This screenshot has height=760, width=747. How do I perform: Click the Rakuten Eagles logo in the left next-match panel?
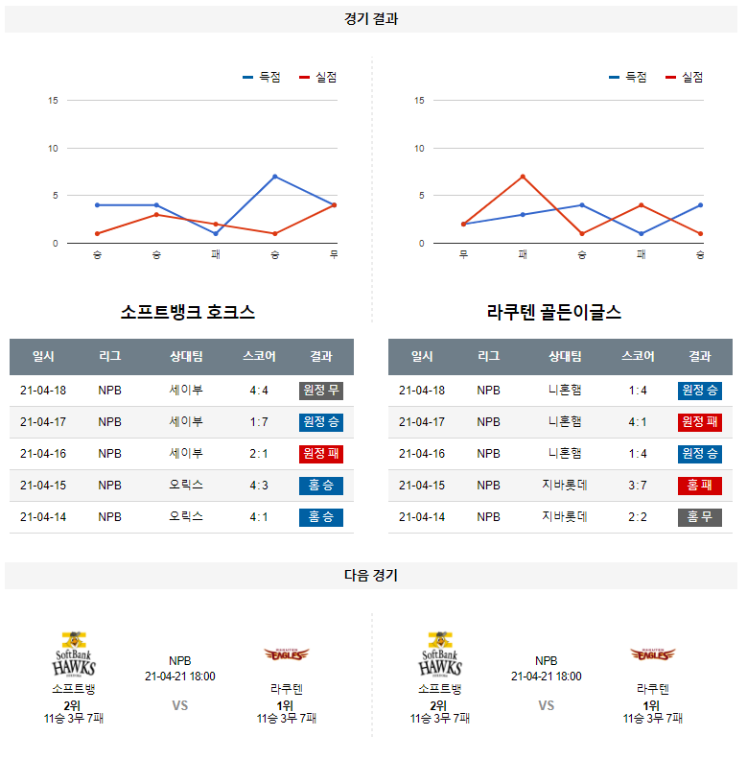point(286,654)
